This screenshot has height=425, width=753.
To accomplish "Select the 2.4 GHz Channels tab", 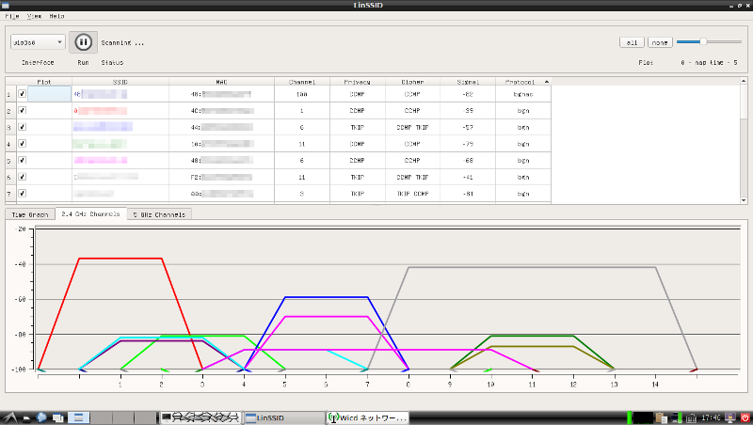I will coord(90,214).
